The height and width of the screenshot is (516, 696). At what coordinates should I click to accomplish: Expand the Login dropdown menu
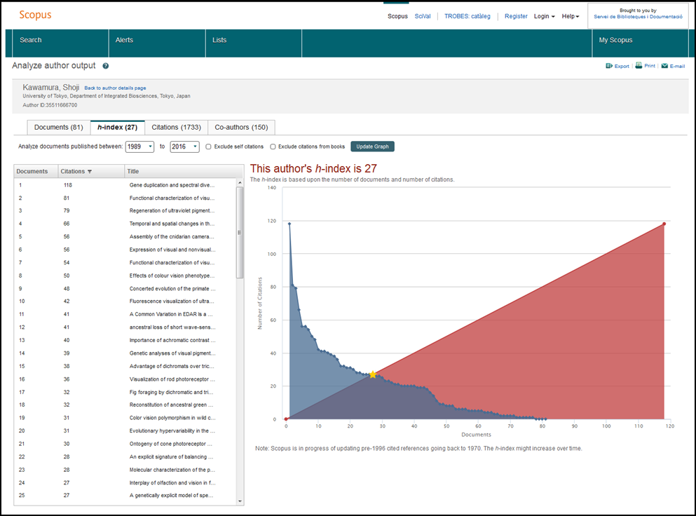(x=544, y=16)
